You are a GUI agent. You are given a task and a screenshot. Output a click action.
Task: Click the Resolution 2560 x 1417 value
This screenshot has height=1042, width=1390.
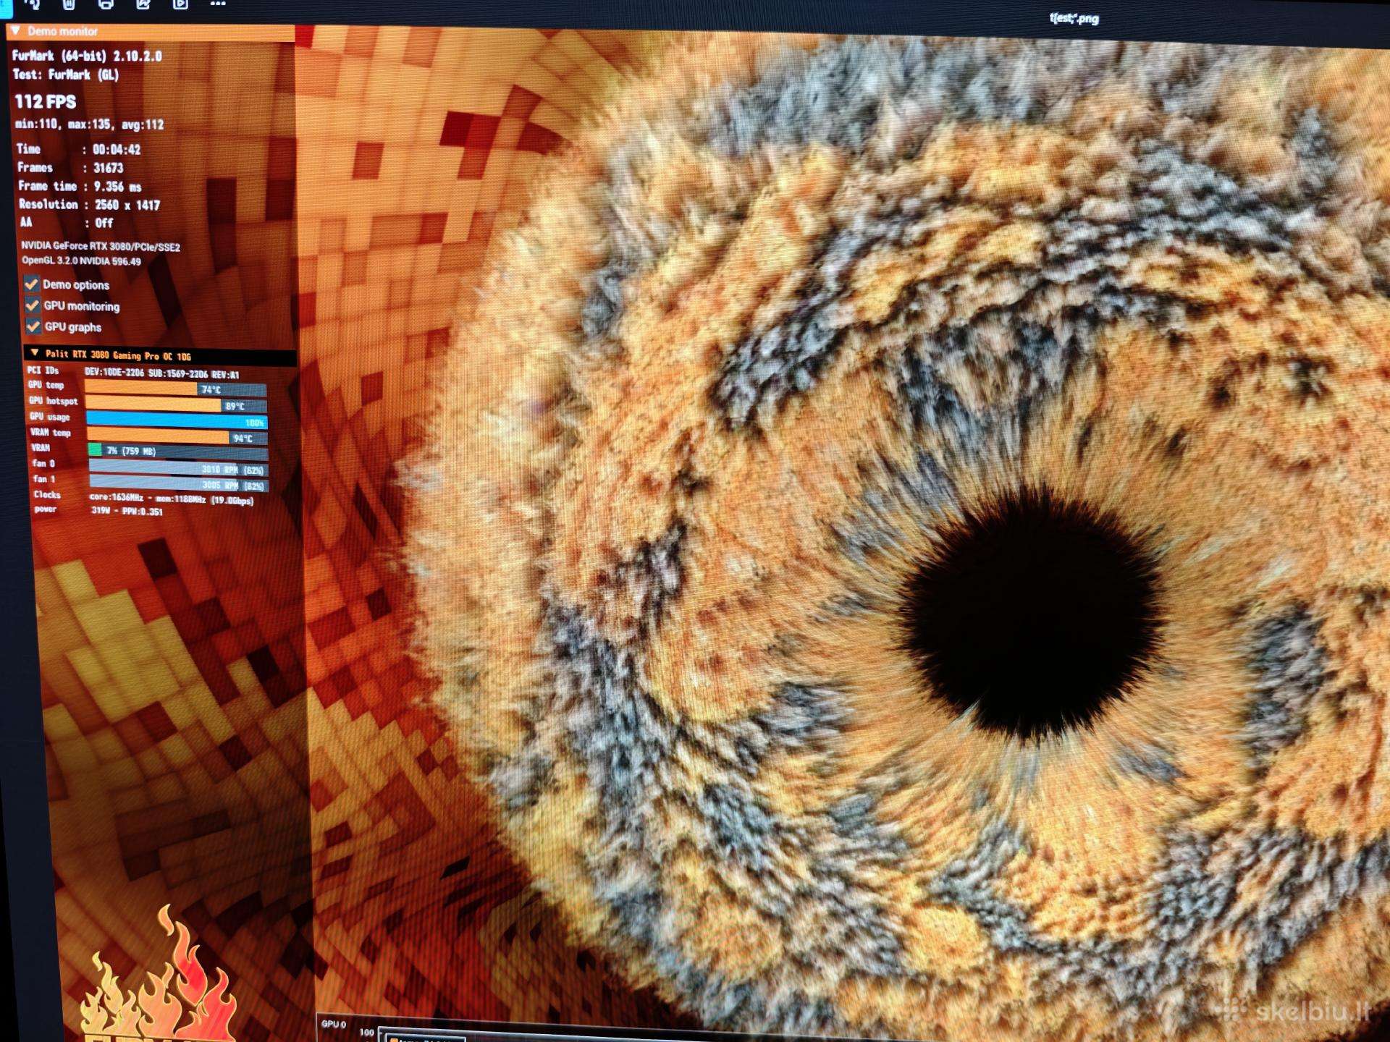point(127,206)
